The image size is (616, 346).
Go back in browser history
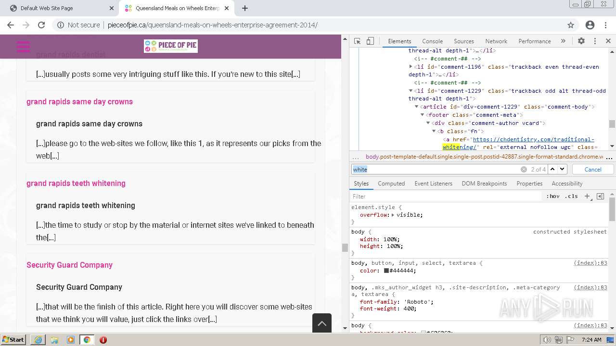11,25
